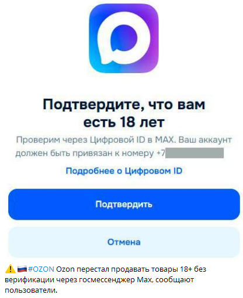Click the text 'должен быть привязан к номеру'
This screenshot has width=243, height=298.
tap(85, 153)
